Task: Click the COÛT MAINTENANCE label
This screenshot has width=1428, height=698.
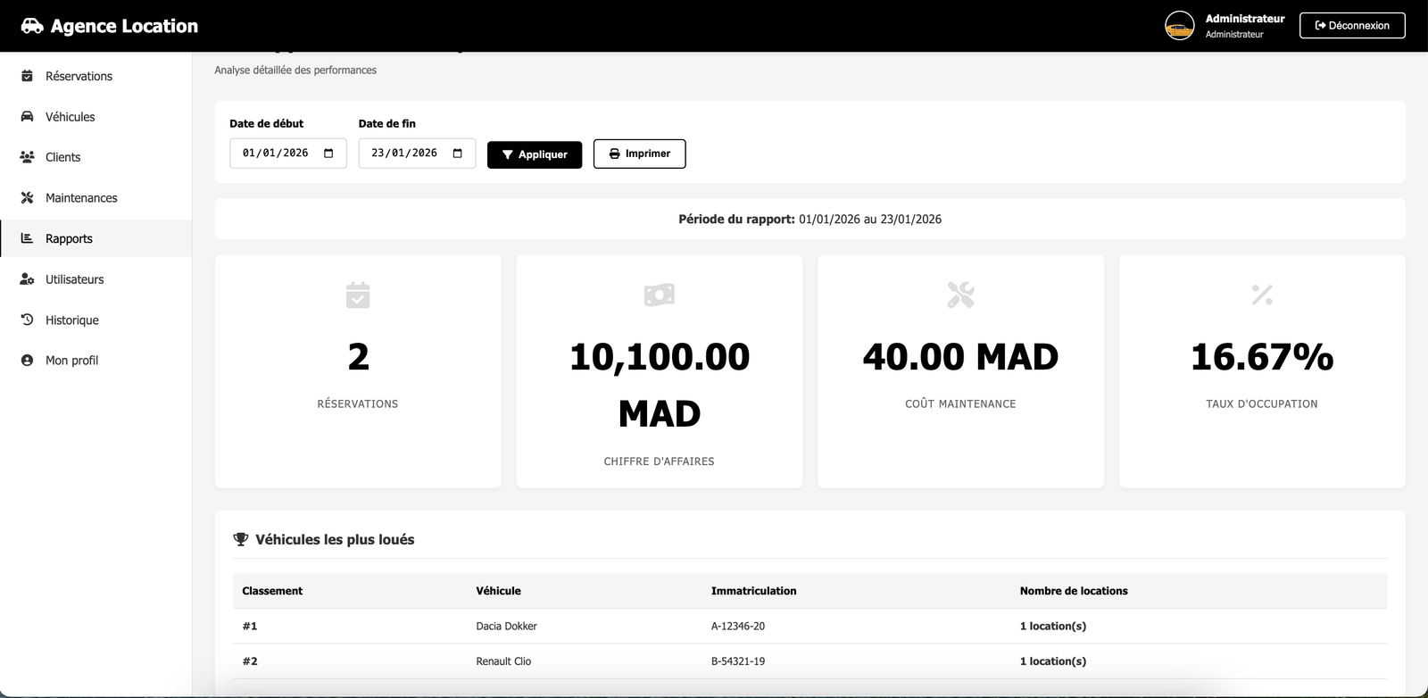Action: click(960, 404)
